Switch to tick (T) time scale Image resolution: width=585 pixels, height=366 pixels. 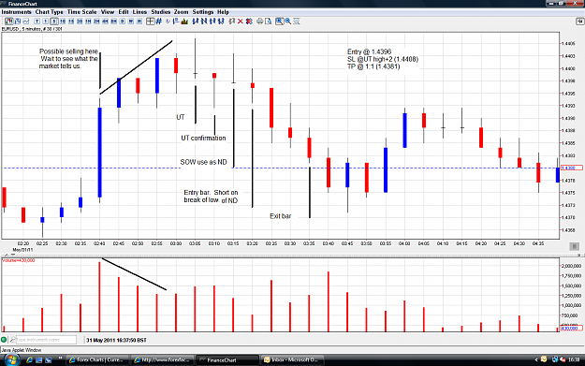(x=37, y=22)
